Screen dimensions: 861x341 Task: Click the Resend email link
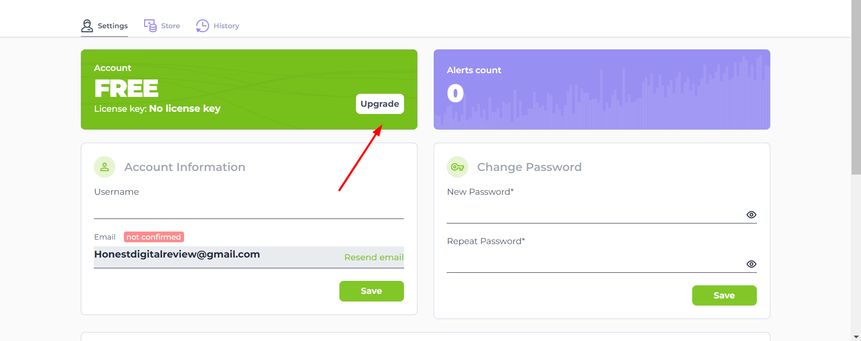coord(374,257)
